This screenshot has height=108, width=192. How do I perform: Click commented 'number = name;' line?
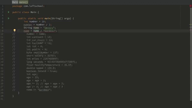tap(36, 34)
